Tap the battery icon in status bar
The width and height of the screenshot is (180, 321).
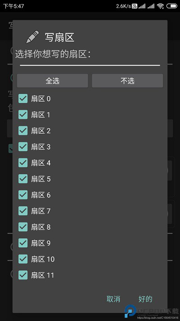[171, 6]
